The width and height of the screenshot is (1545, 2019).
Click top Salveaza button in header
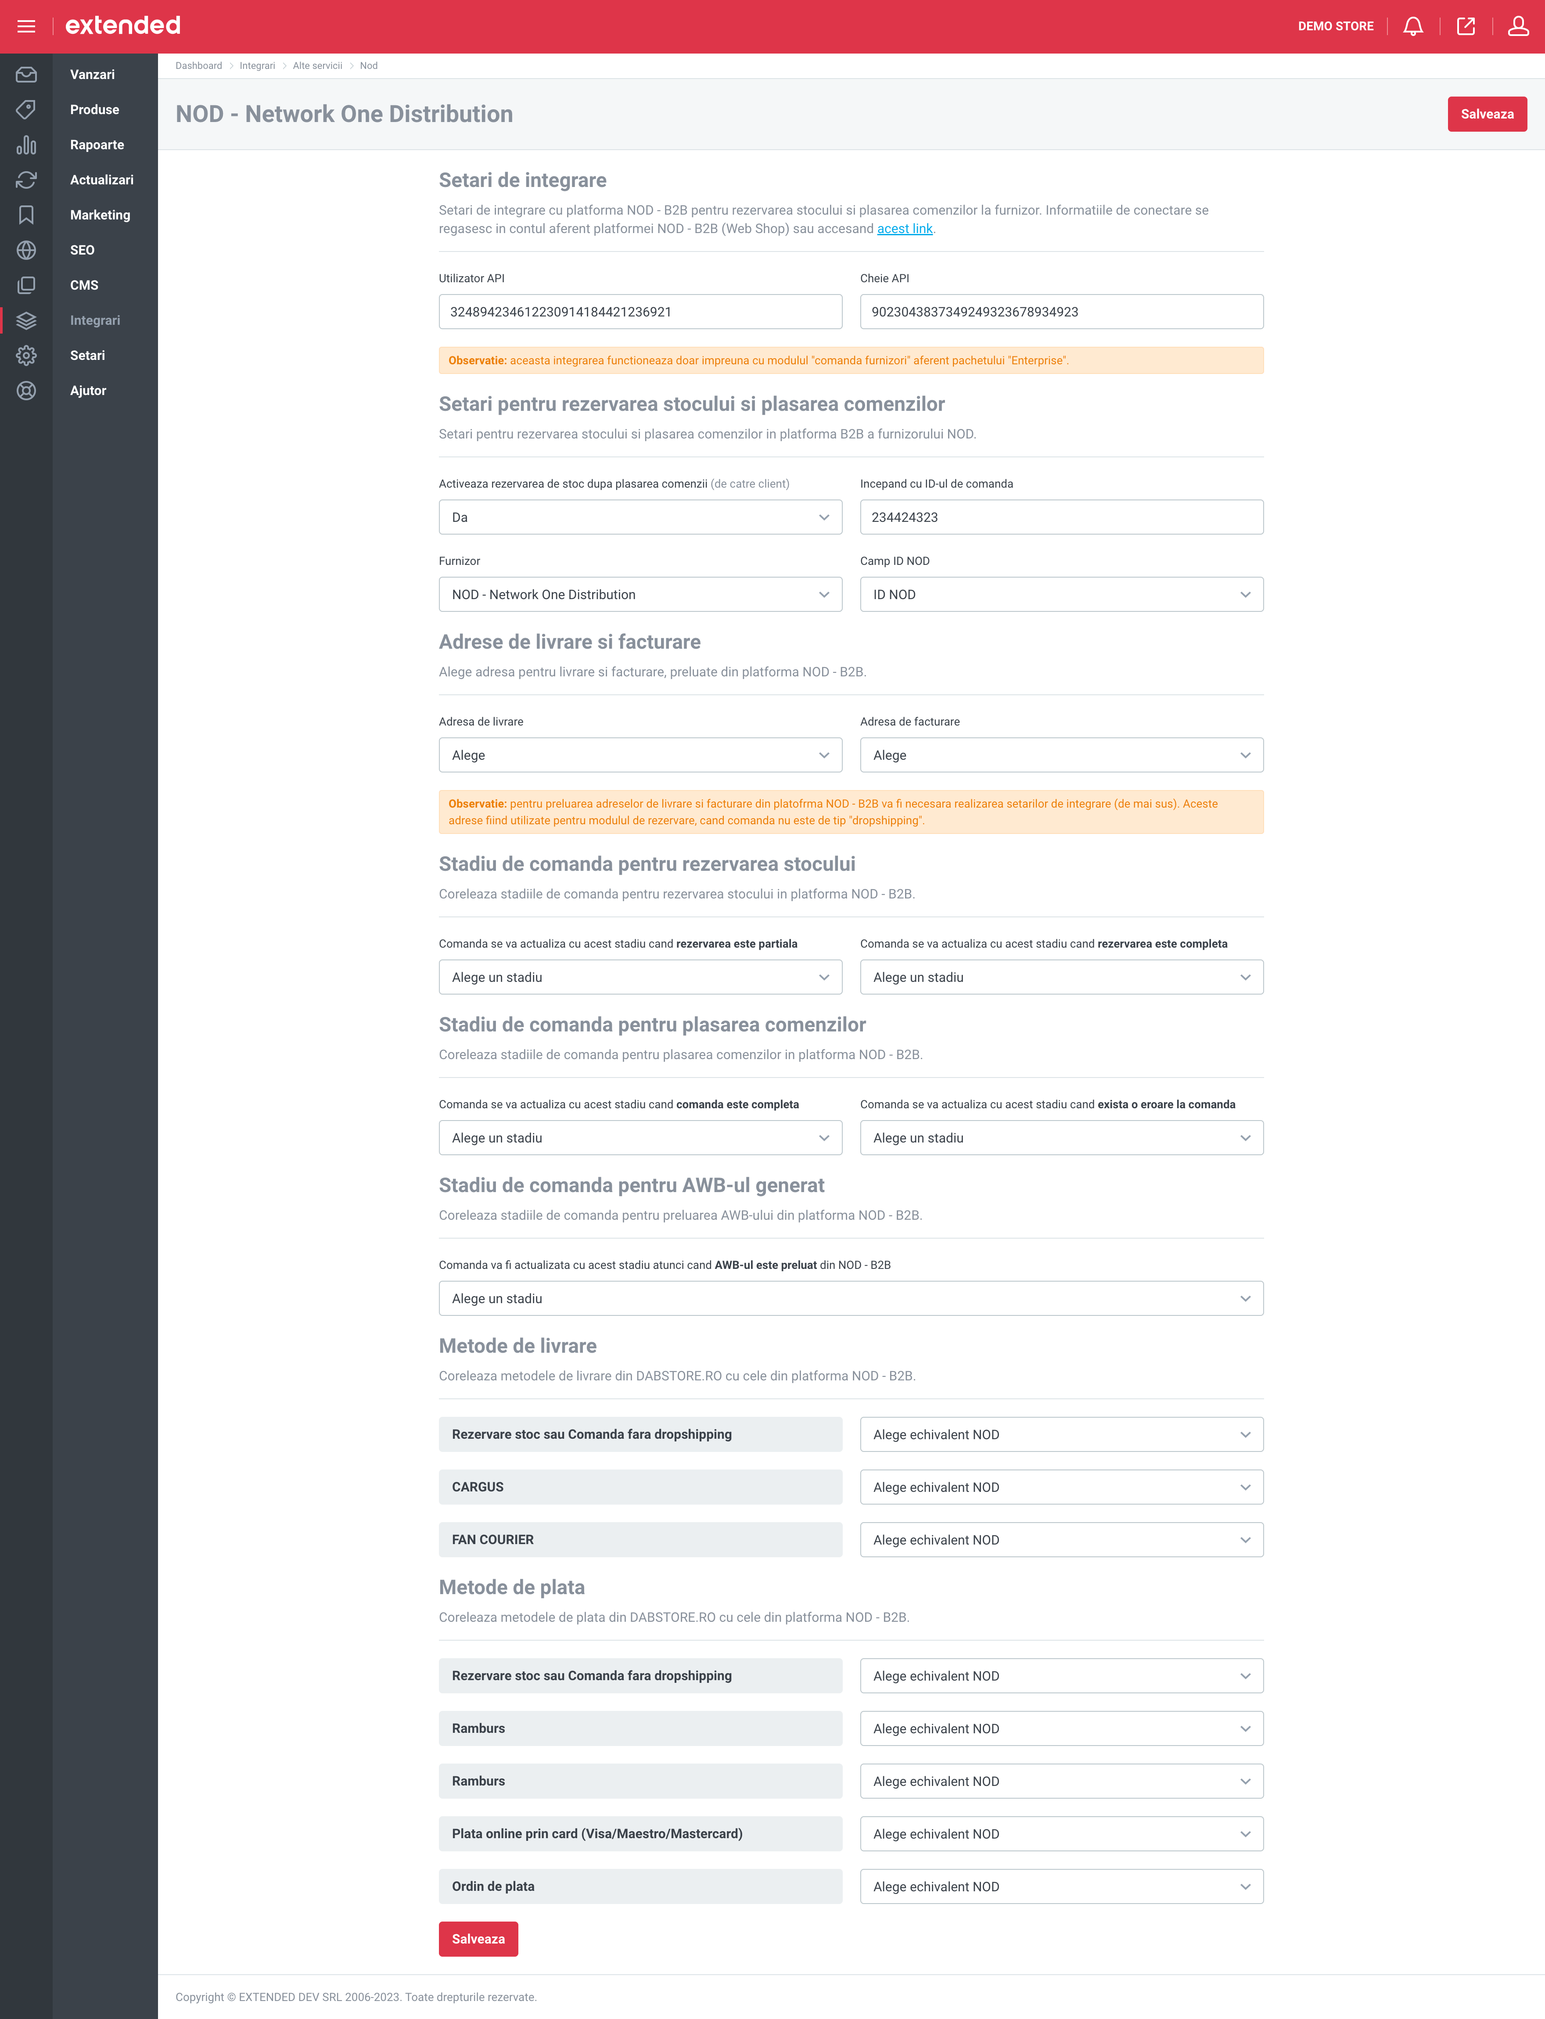pyautogui.click(x=1486, y=114)
